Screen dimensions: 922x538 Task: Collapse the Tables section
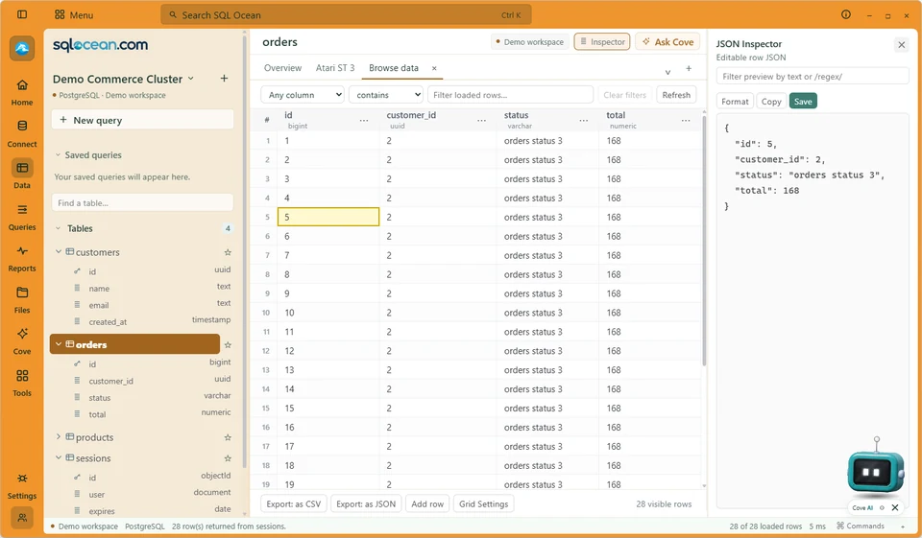tap(58, 228)
